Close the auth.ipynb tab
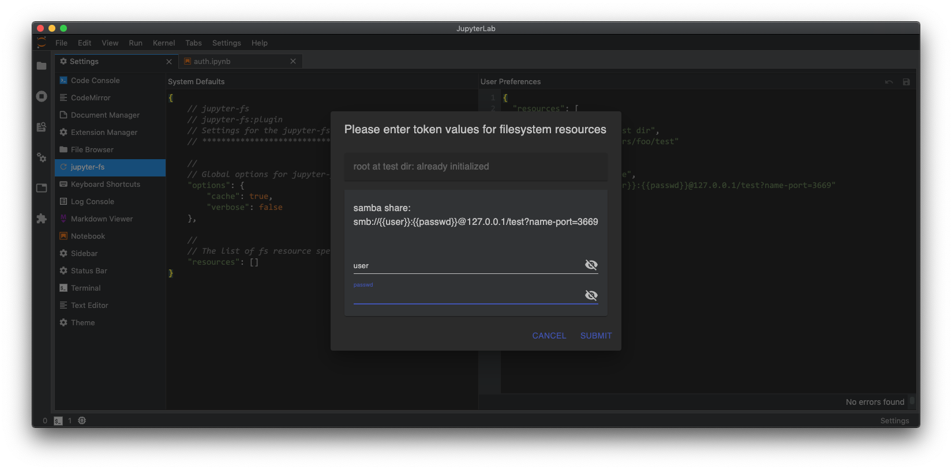The width and height of the screenshot is (952, 470). click(x=293, y=62)
